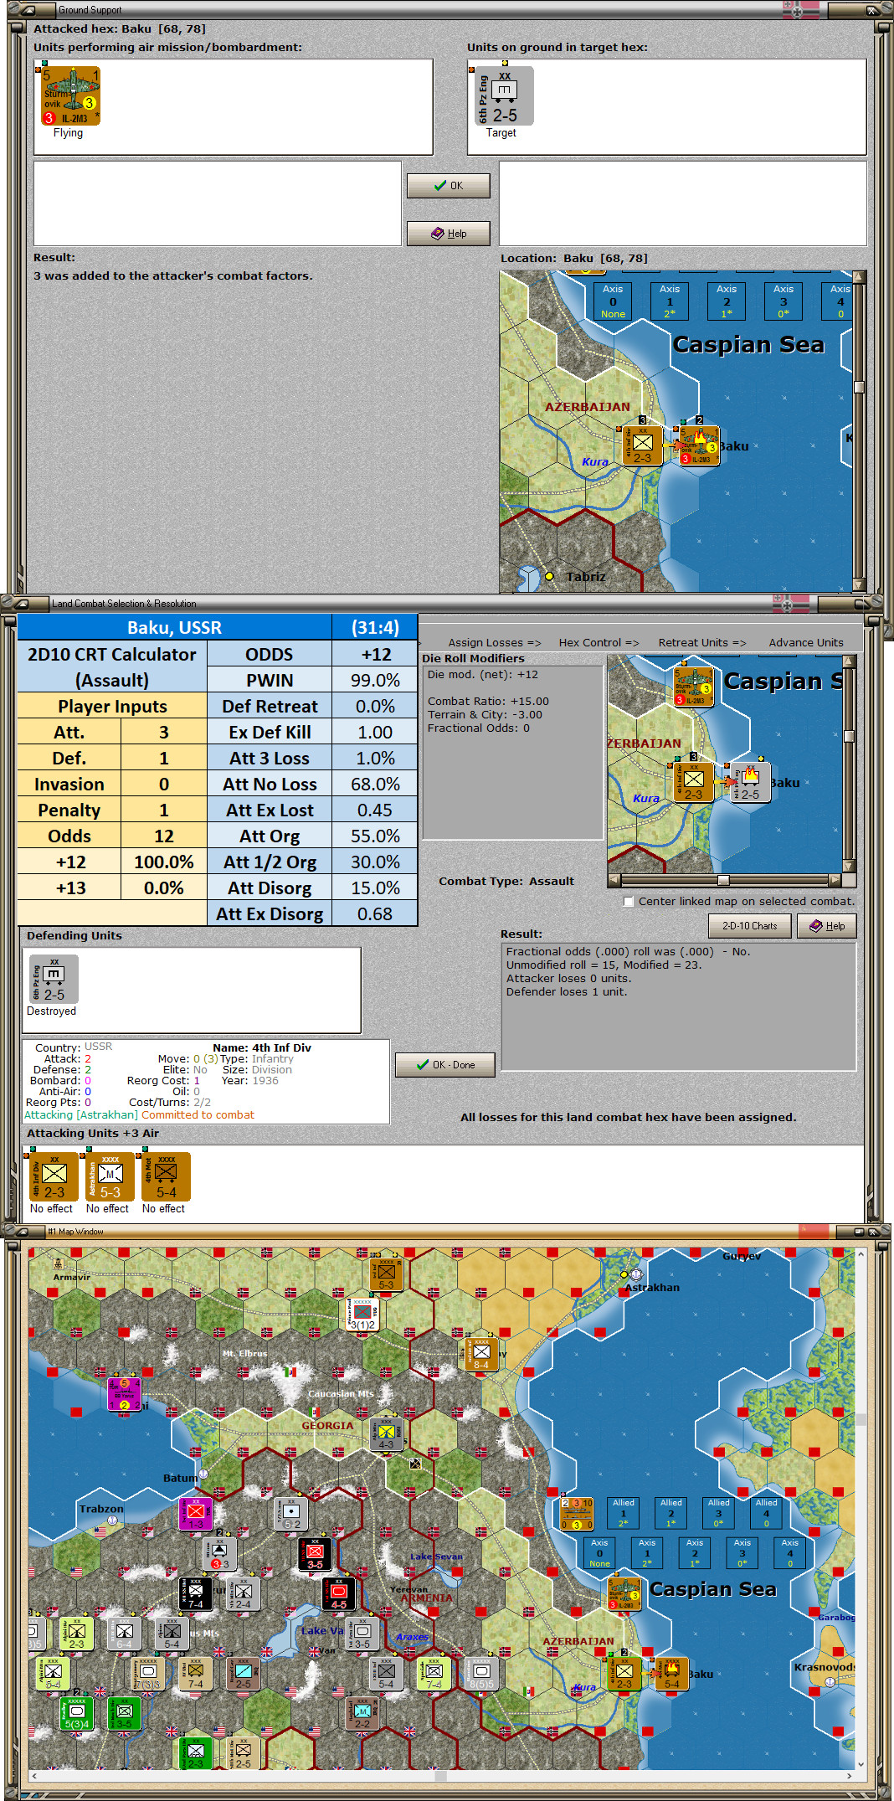Enable Center linked map on selected combat
Screen dimensions: 894x1801
coord(629,902)
